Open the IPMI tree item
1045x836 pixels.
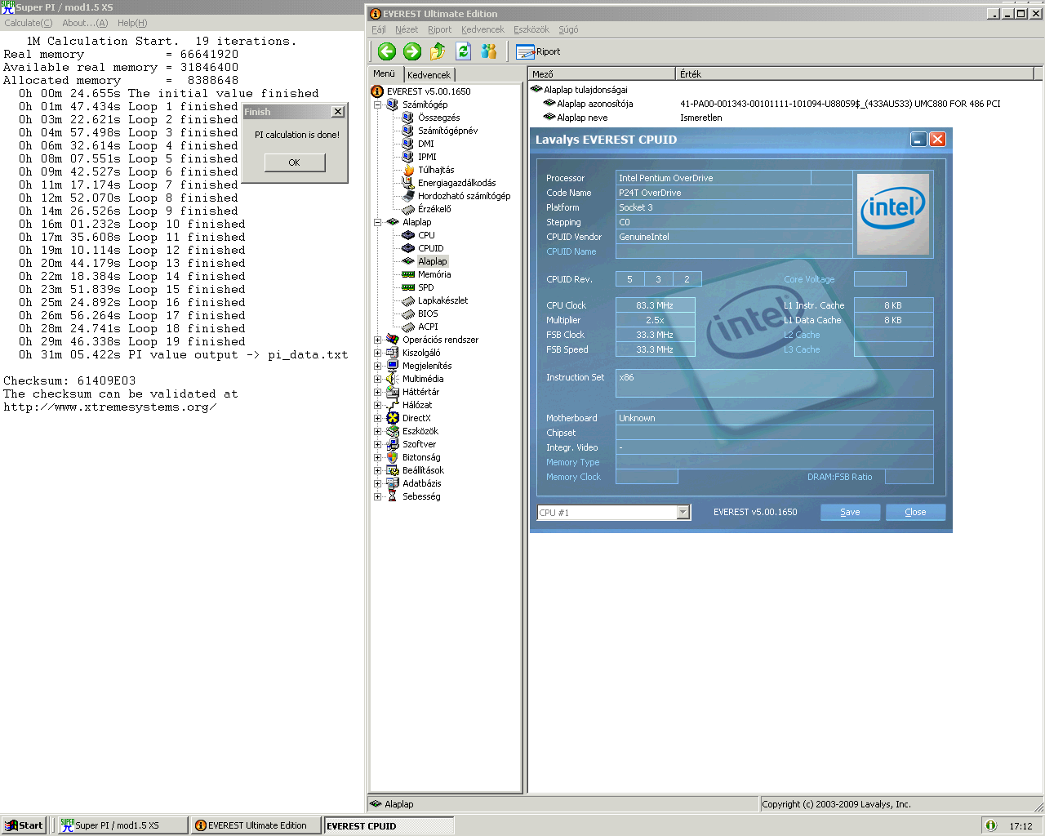[x=427, y=157]
